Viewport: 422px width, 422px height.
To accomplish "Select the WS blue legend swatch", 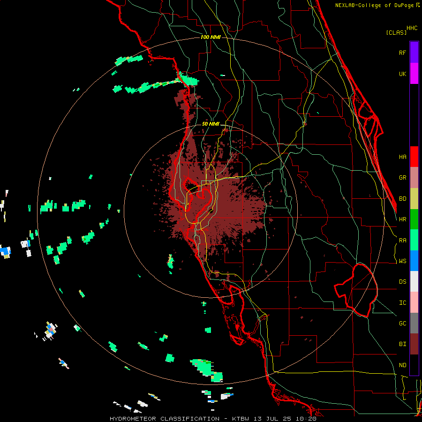I will 414,261.
